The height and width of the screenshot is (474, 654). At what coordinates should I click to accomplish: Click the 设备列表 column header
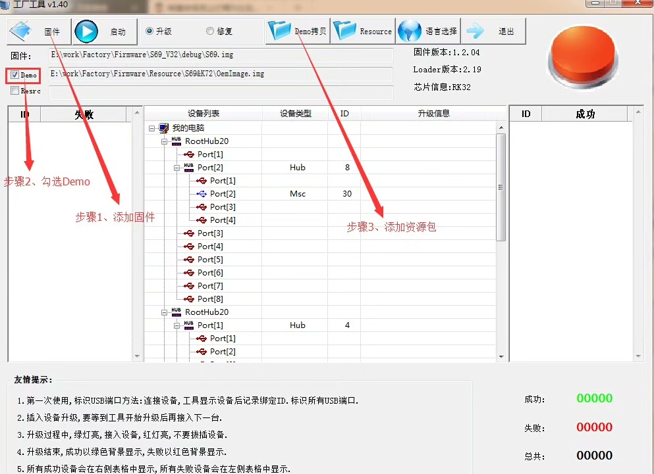tap(203, 113)
